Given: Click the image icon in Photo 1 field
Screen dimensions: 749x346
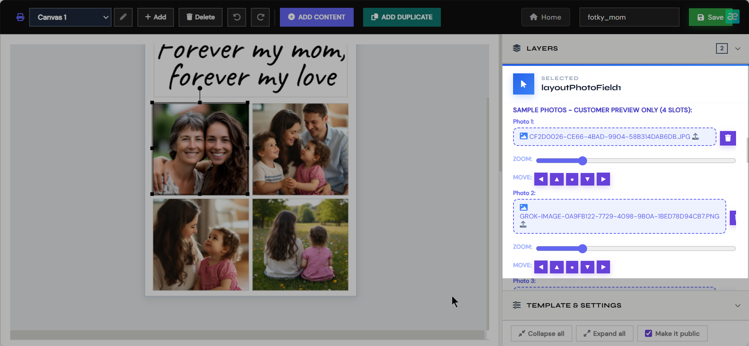Looking at the screenshot, I should pos(524,136).
